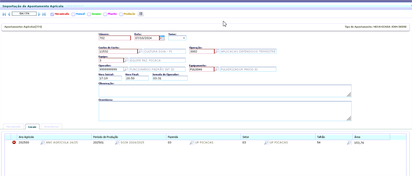Viewport: 412px width, 176px height.
Task: Search Equipe with magnifier icon
Action: coord(126,60)
